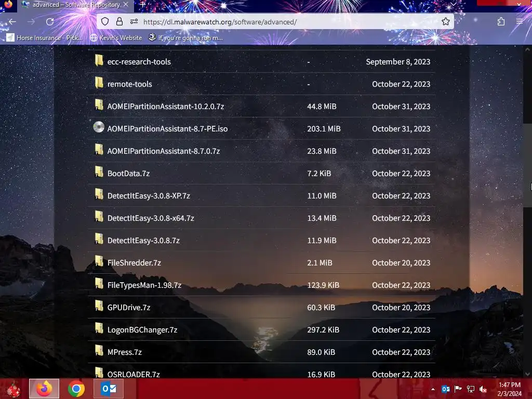Open a new tab with plus
The image size is (532, 399).
pyautogui.click(x=142, y=5)
